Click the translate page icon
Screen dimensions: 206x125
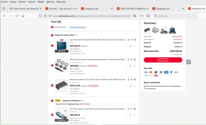(135, 16)
